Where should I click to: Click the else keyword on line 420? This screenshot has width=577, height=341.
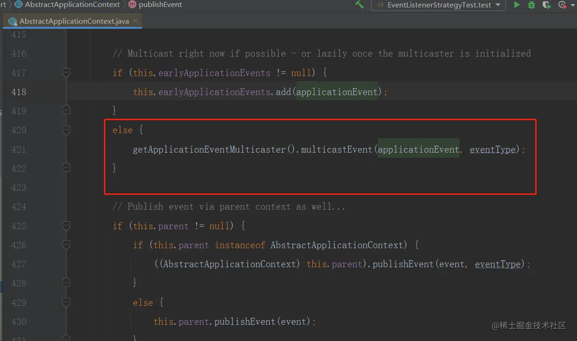point(123,130)
